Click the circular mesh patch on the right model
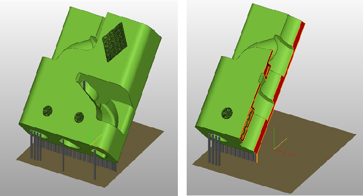 point(227,113)
